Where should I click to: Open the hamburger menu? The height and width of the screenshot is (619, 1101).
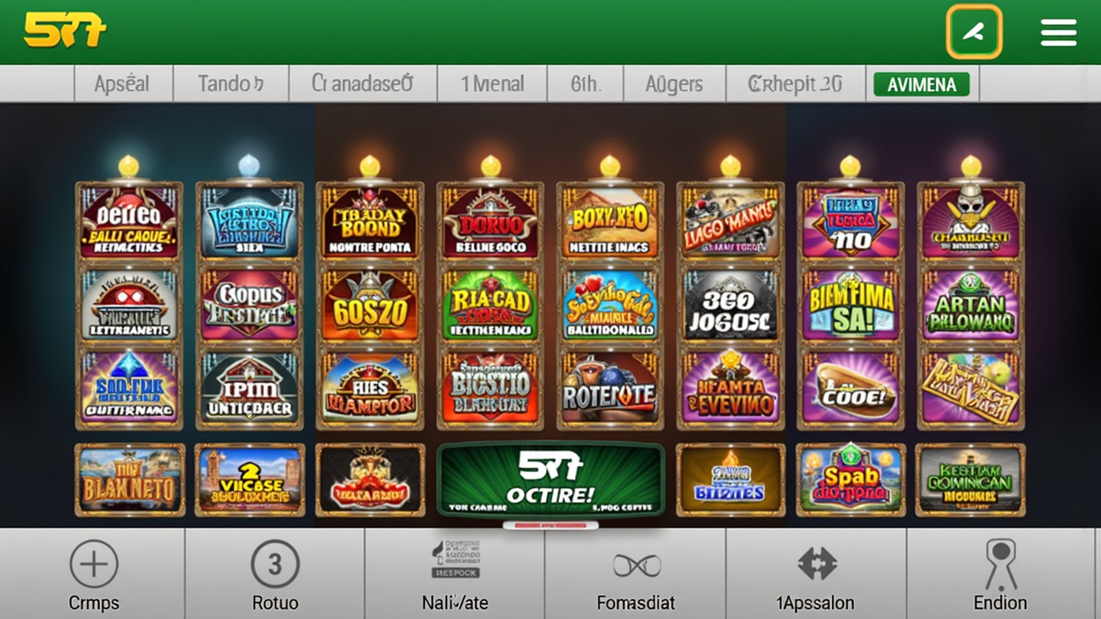coord(1058,33)
